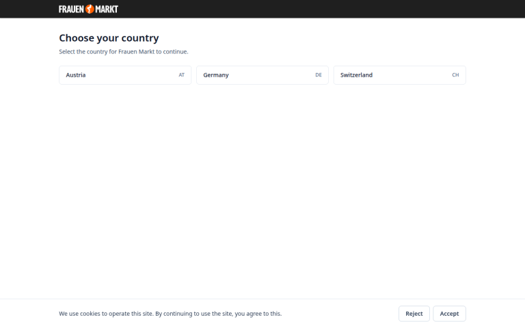The width and height of the screenshot is (525, 328).
Task: Click the 'Choose your country' heading
Action: pos(109,38)
